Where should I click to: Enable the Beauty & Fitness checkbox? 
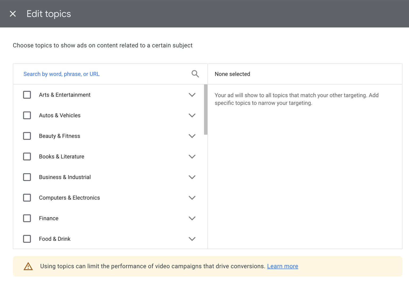[27, 136]
